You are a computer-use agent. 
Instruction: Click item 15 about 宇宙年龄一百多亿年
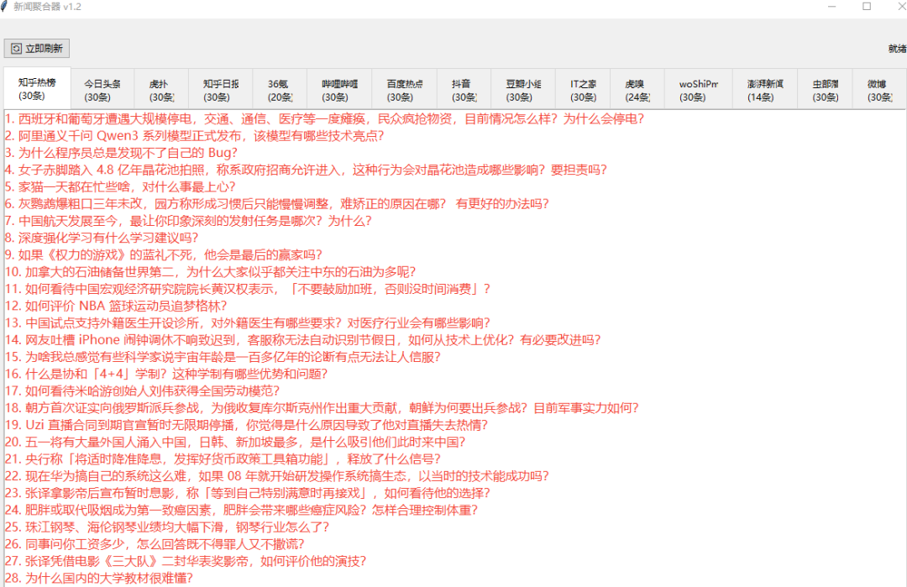coord(223,357)
